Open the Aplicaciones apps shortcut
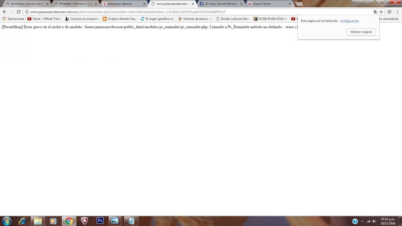The width and height of the screenshot is (402, 226). 13,19
